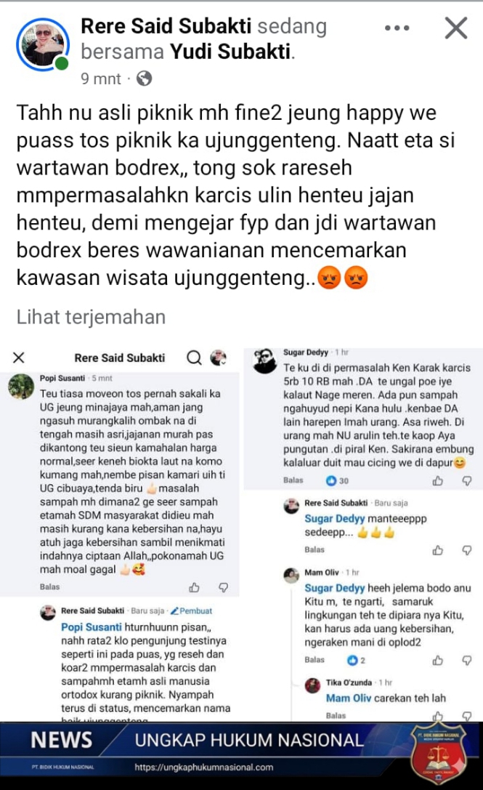483x790 pixels.
Task: Open Mam Oliv mention in Tika O'zunda's reply
Action: (x=349, y=698)
